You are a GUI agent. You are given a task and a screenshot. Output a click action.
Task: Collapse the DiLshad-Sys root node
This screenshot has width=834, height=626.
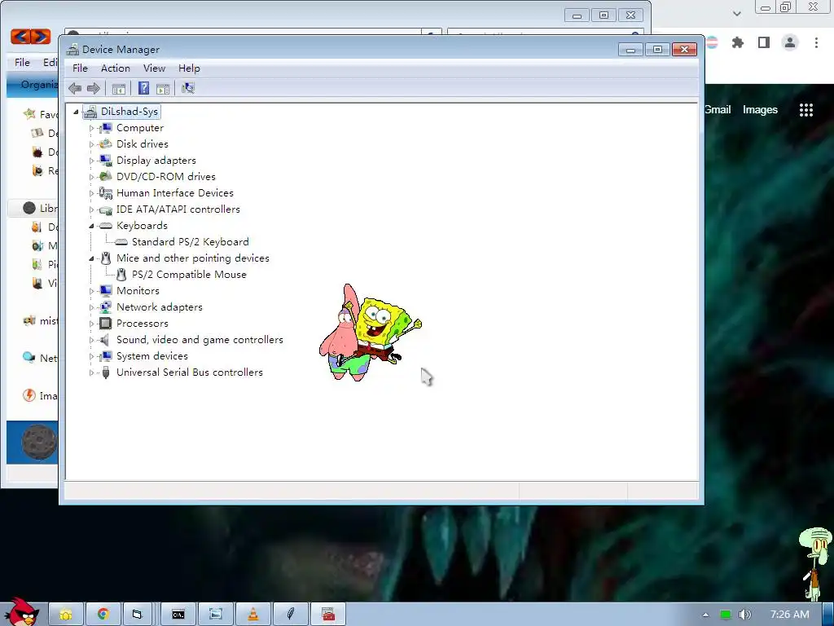(x=76, y=112)
